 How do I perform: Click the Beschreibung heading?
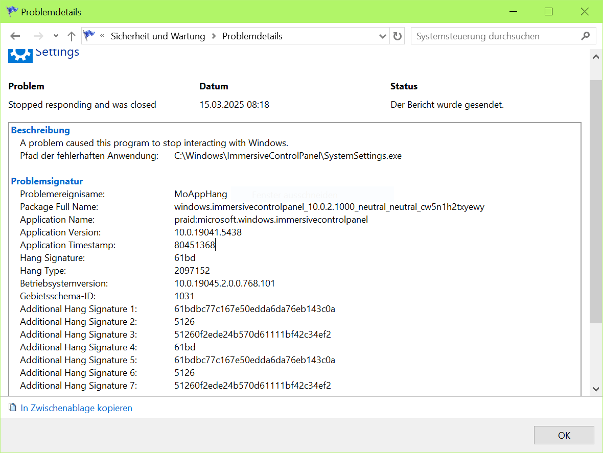point(40,130)
